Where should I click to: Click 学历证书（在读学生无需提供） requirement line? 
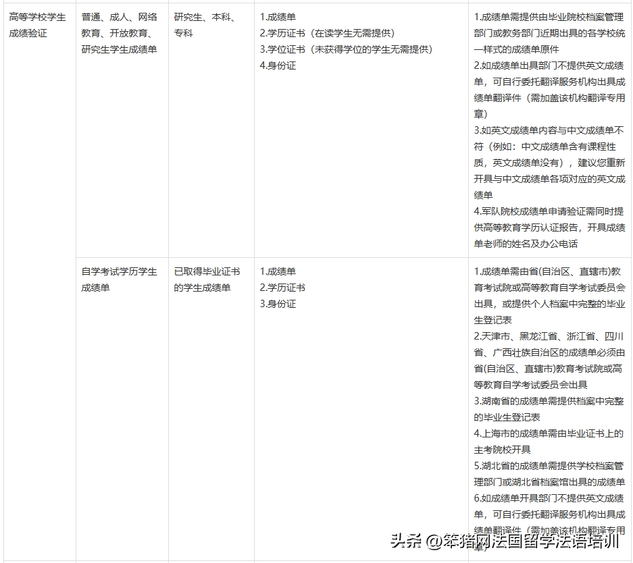(327, 33)
